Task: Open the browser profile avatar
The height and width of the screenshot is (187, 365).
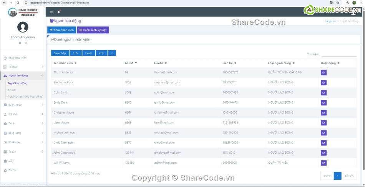Action: click(x=354, y=3)
